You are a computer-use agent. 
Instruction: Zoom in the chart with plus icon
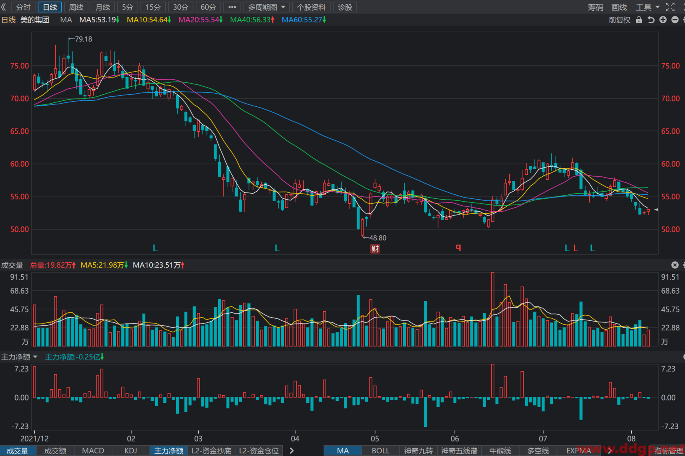click(x=663, y=20)
